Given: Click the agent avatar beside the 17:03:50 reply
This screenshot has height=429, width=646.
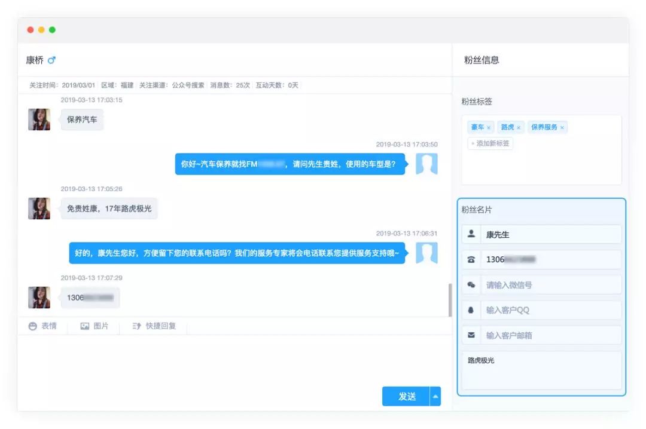Looking at the screenshot, I should 426,164.
